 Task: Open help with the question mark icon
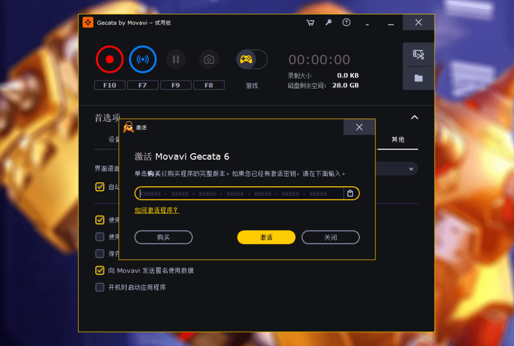pos(346,22)
